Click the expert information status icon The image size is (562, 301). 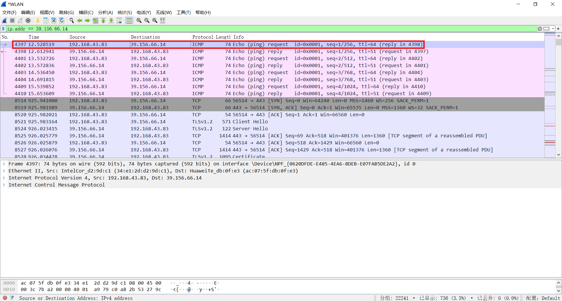click(5, 298)
